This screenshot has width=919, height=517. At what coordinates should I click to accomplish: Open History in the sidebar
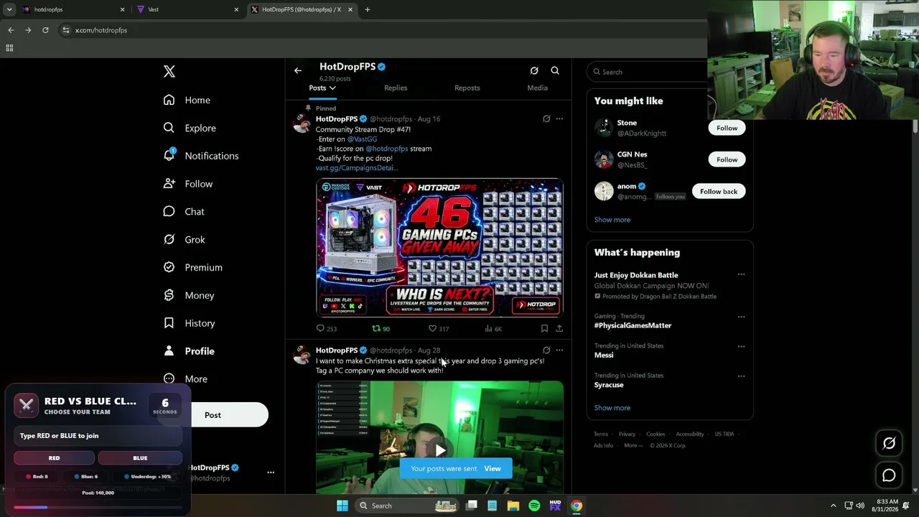[x=189, y=323]
